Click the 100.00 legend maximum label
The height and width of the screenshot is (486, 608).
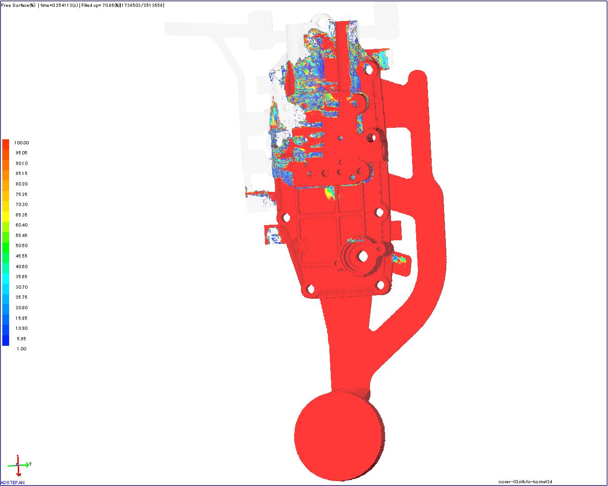coord(21,143)
